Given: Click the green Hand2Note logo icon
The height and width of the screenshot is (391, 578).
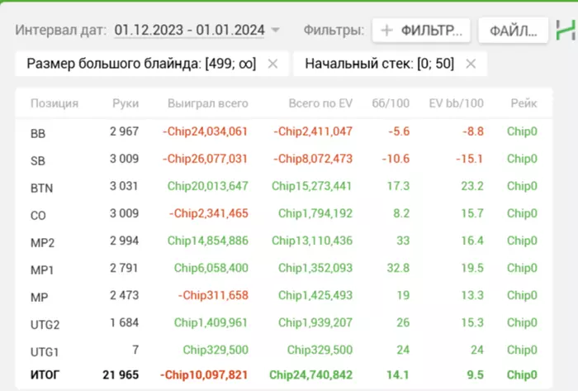Looking at the screenshot, I should pyautogui.click(x=565, y=31).
